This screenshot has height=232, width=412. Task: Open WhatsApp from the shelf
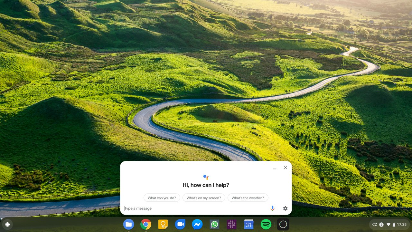[215, 224]
